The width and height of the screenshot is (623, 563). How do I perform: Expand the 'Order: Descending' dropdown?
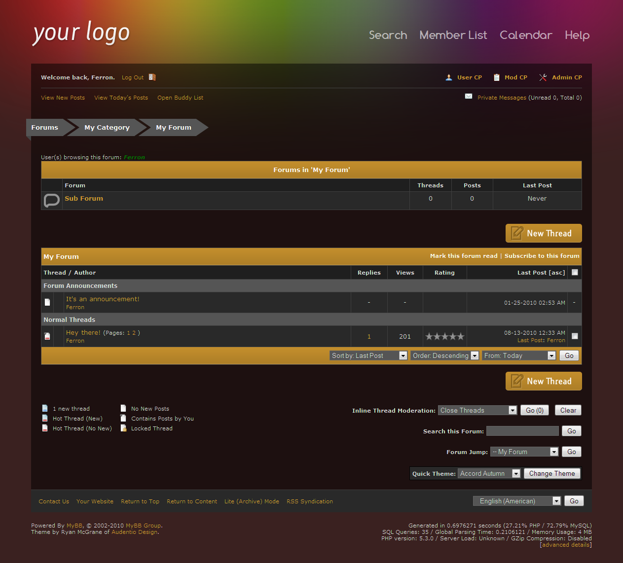(x=444, y=355)
